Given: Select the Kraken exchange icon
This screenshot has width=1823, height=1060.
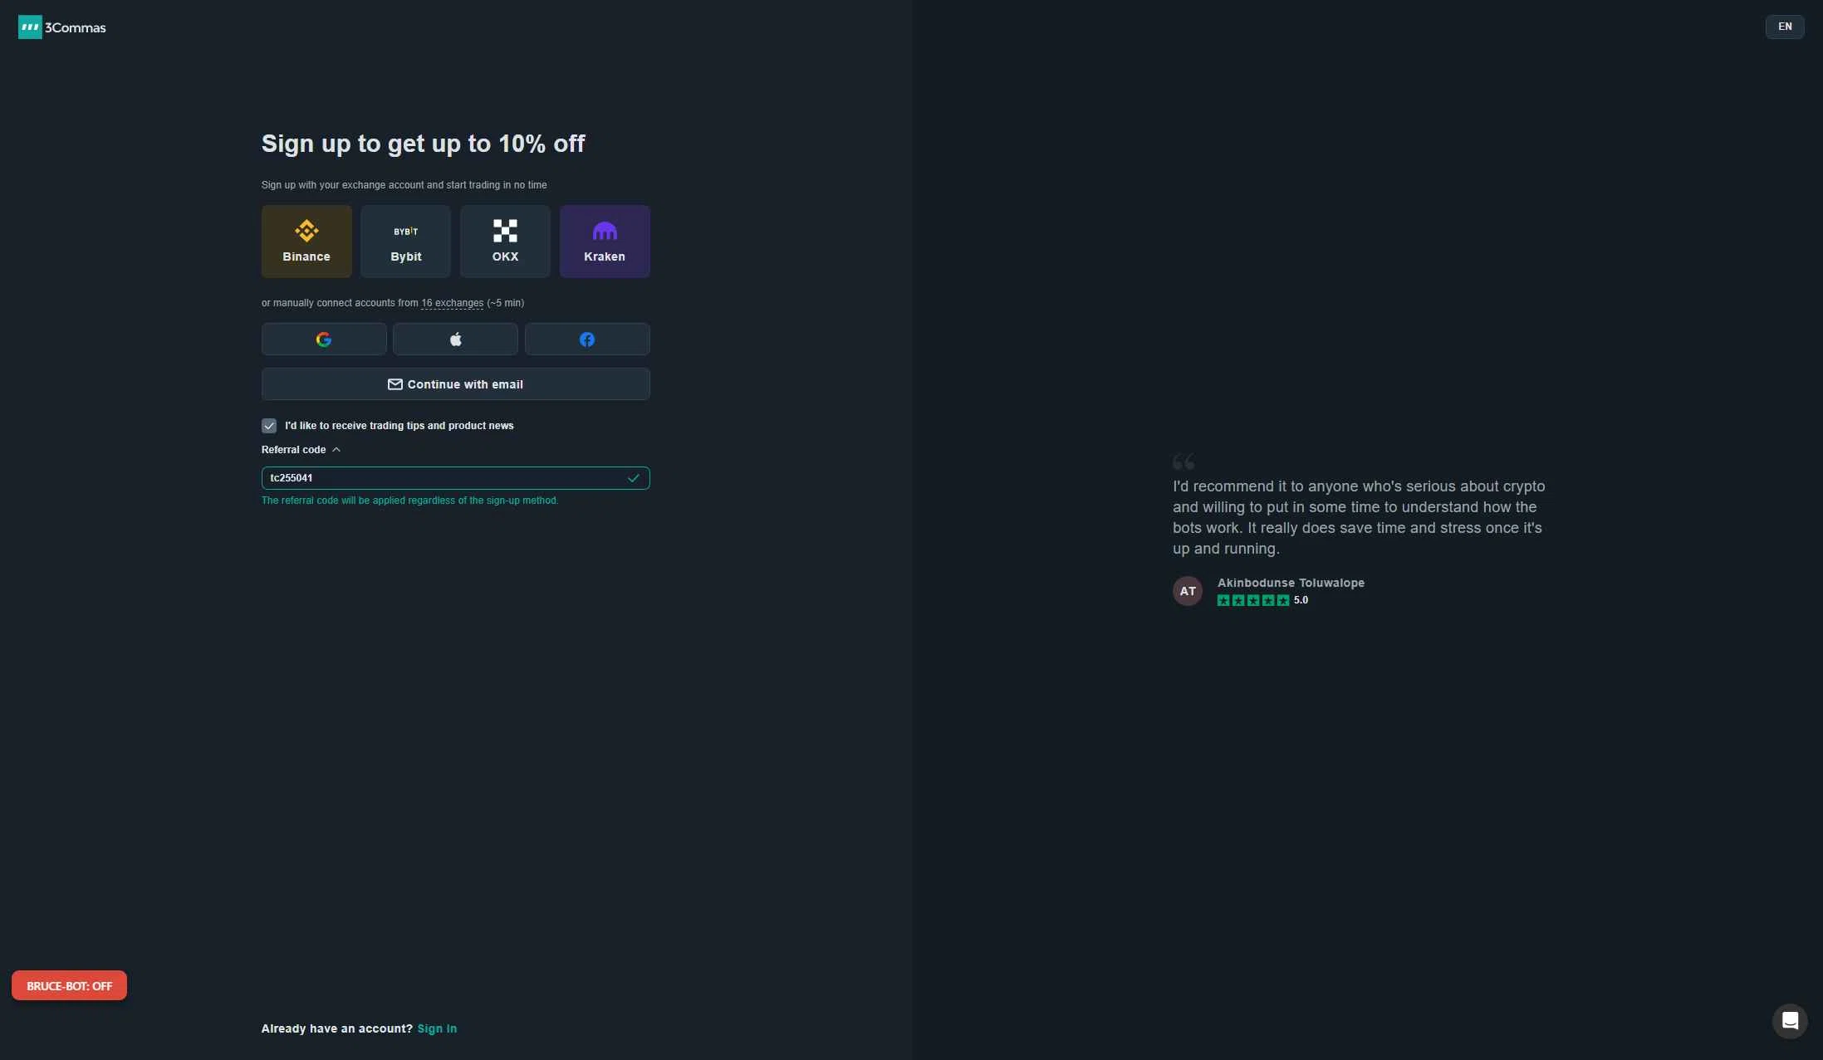Looking at the screenshot, I should click(605, 230).
